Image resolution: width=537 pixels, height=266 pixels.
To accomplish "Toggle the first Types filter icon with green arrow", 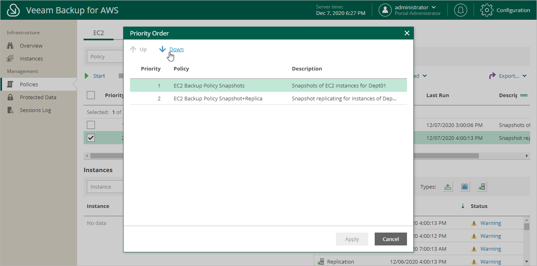I will coord(448,187).
